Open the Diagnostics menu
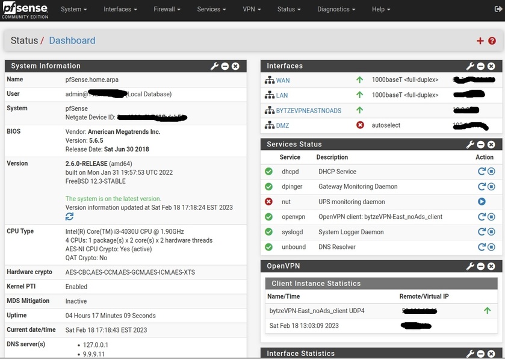 coord(336,10)
